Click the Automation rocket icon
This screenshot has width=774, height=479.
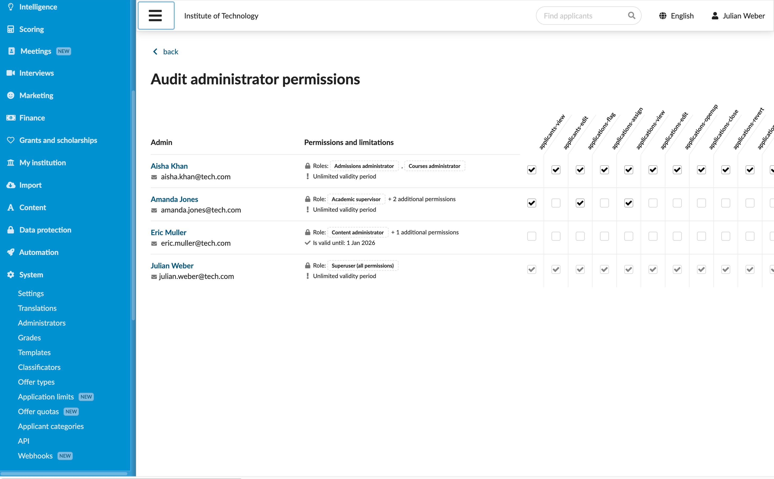11,252
